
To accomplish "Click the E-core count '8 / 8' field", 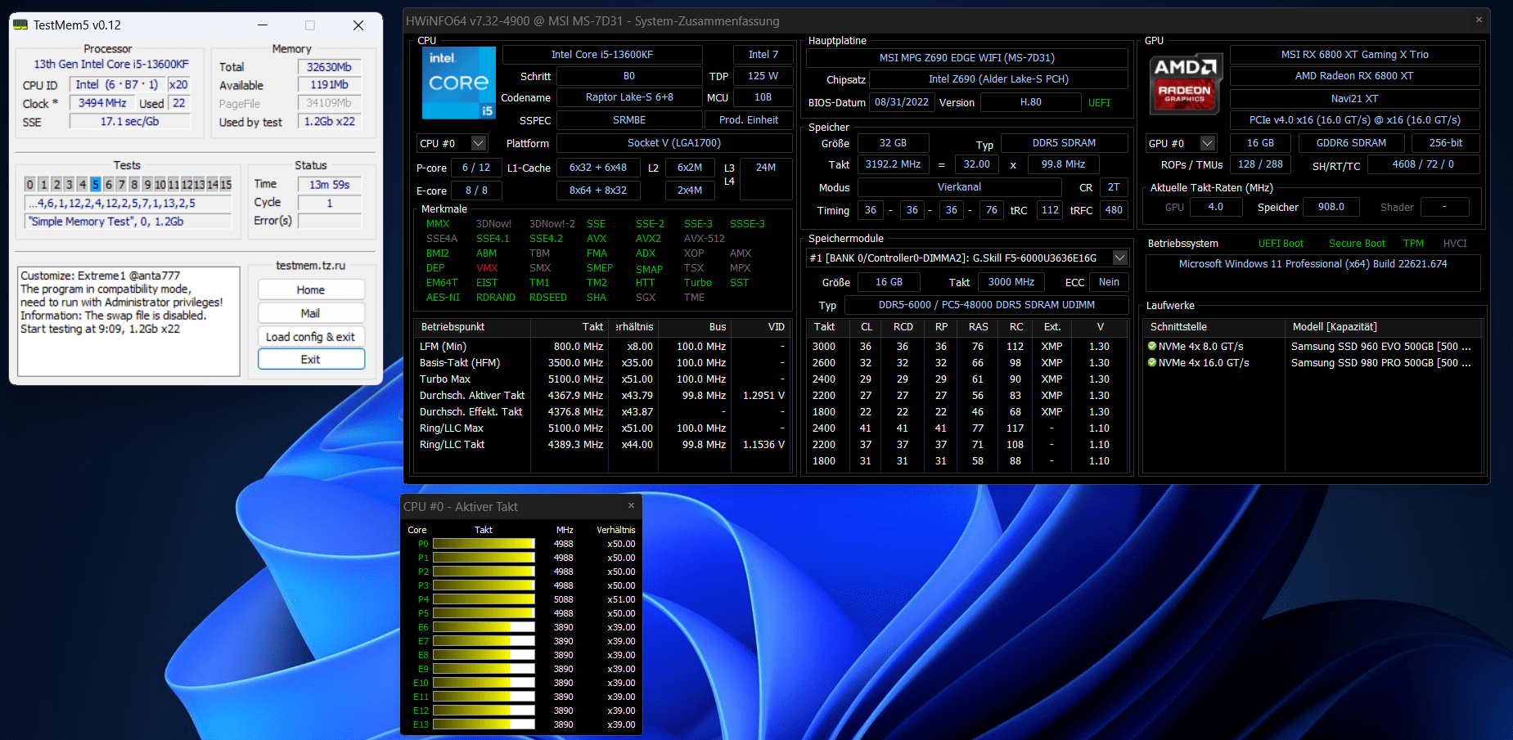I will [x=476, y=191].
